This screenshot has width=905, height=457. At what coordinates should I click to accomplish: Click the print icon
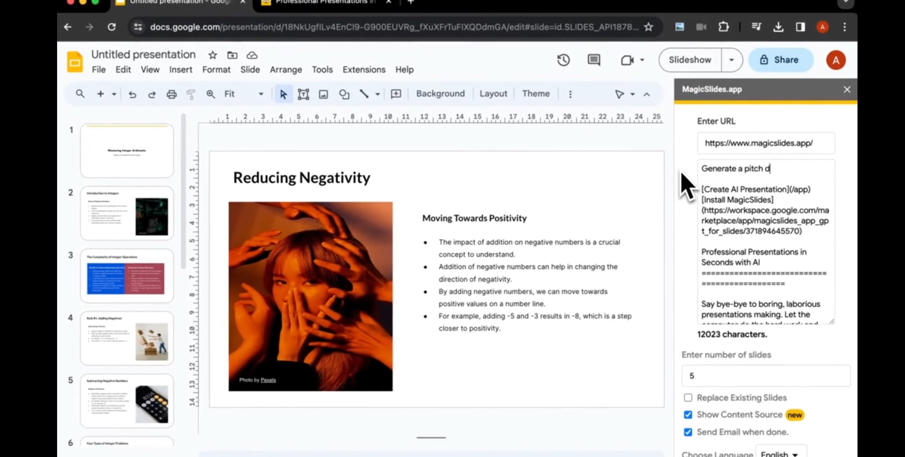pos(171,94)
